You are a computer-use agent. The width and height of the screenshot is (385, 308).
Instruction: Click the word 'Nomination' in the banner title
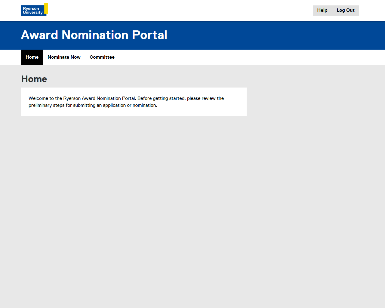point(95,35)
